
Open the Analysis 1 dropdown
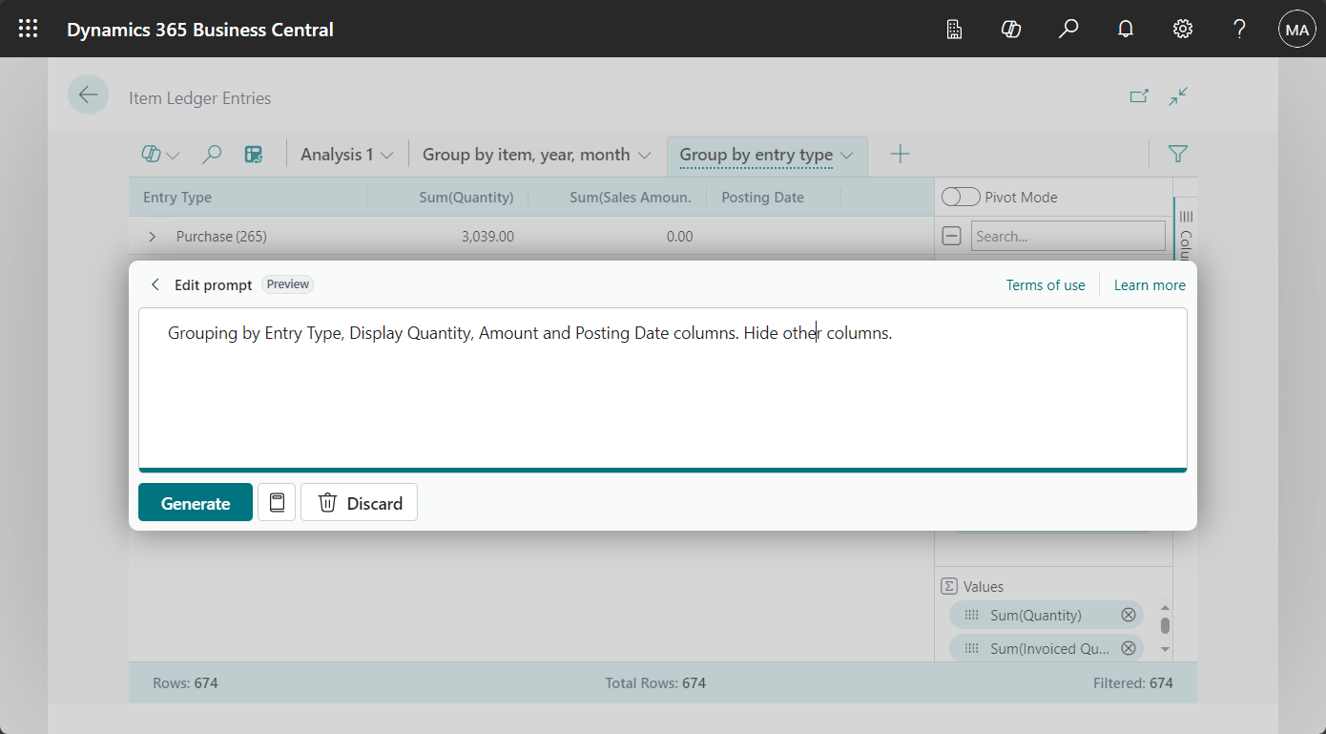[x=347, y=154]
